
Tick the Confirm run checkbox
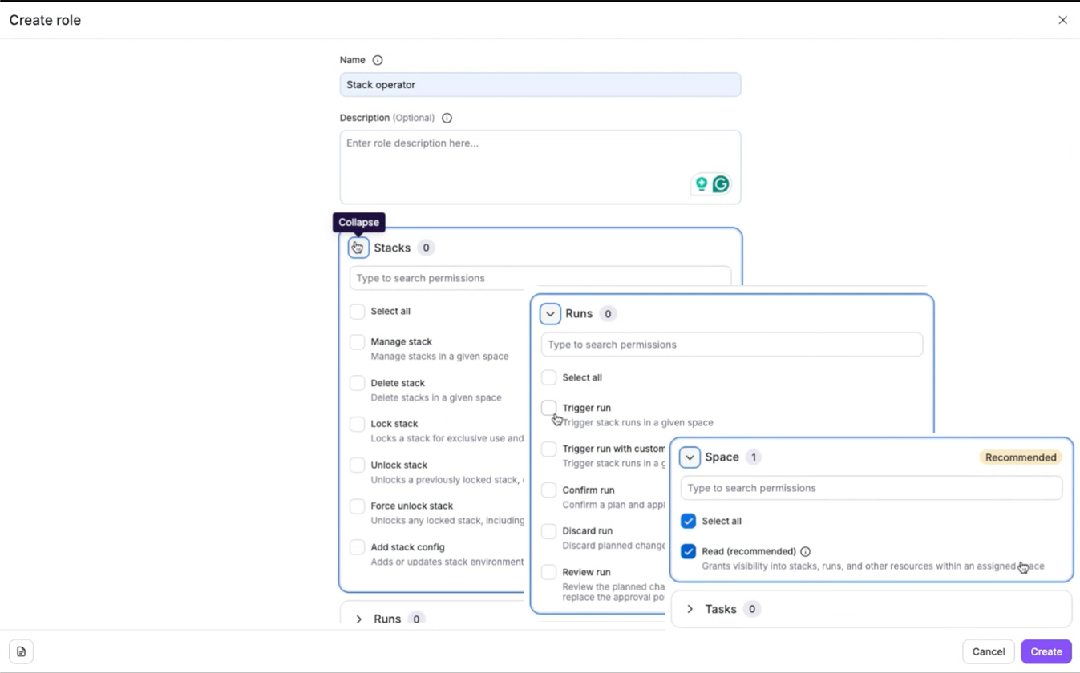pos(549,490)
